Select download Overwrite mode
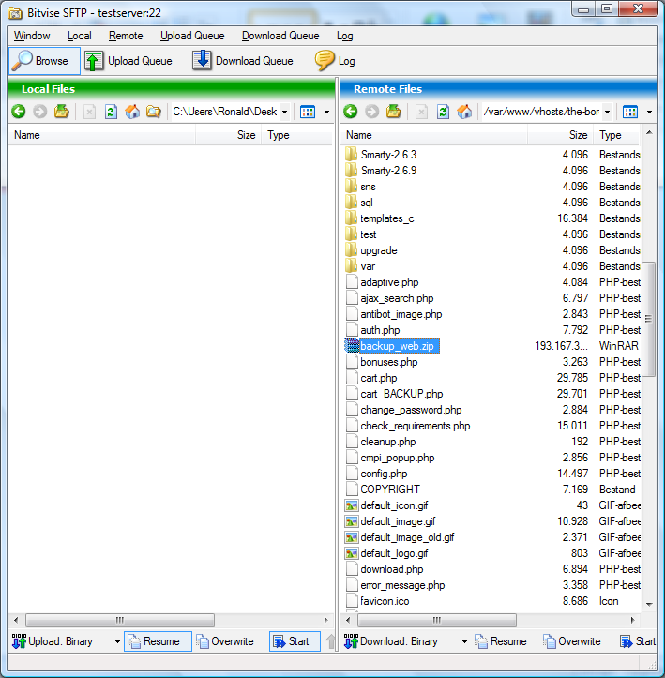 coord(572,641)
